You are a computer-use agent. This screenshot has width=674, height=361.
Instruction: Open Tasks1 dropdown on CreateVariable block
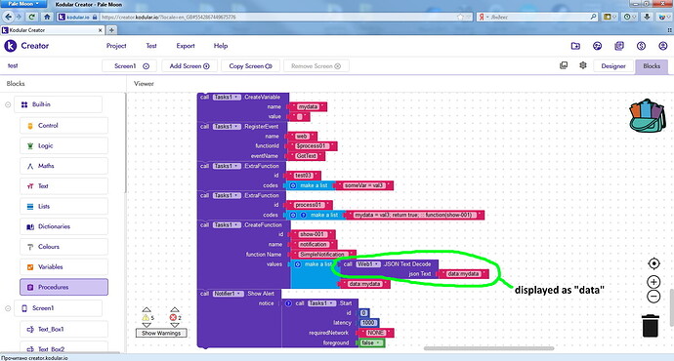pos(227,97)
